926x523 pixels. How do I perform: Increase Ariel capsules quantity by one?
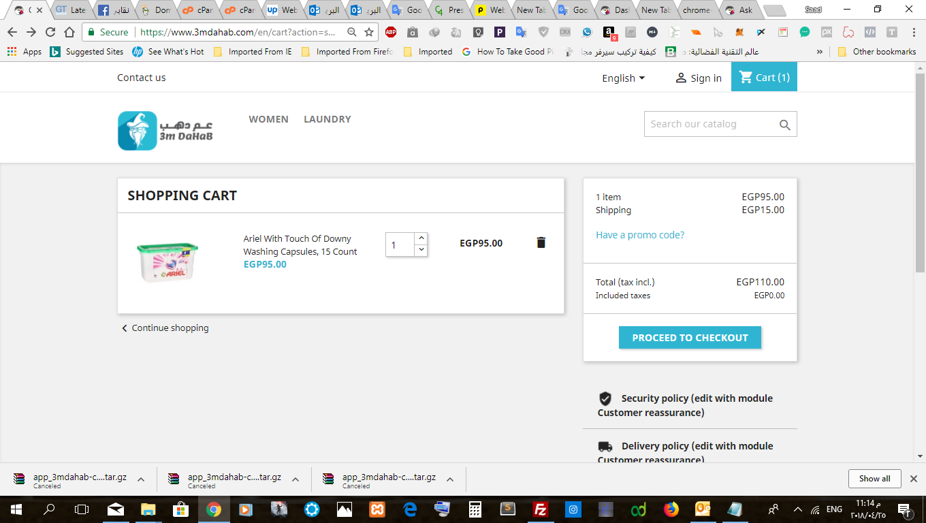[421, 238]
